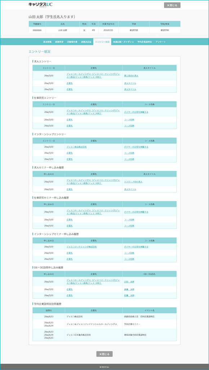Click the 経済学科 department cell
Viewport: 209px width, 370px height.
point(165,30)
